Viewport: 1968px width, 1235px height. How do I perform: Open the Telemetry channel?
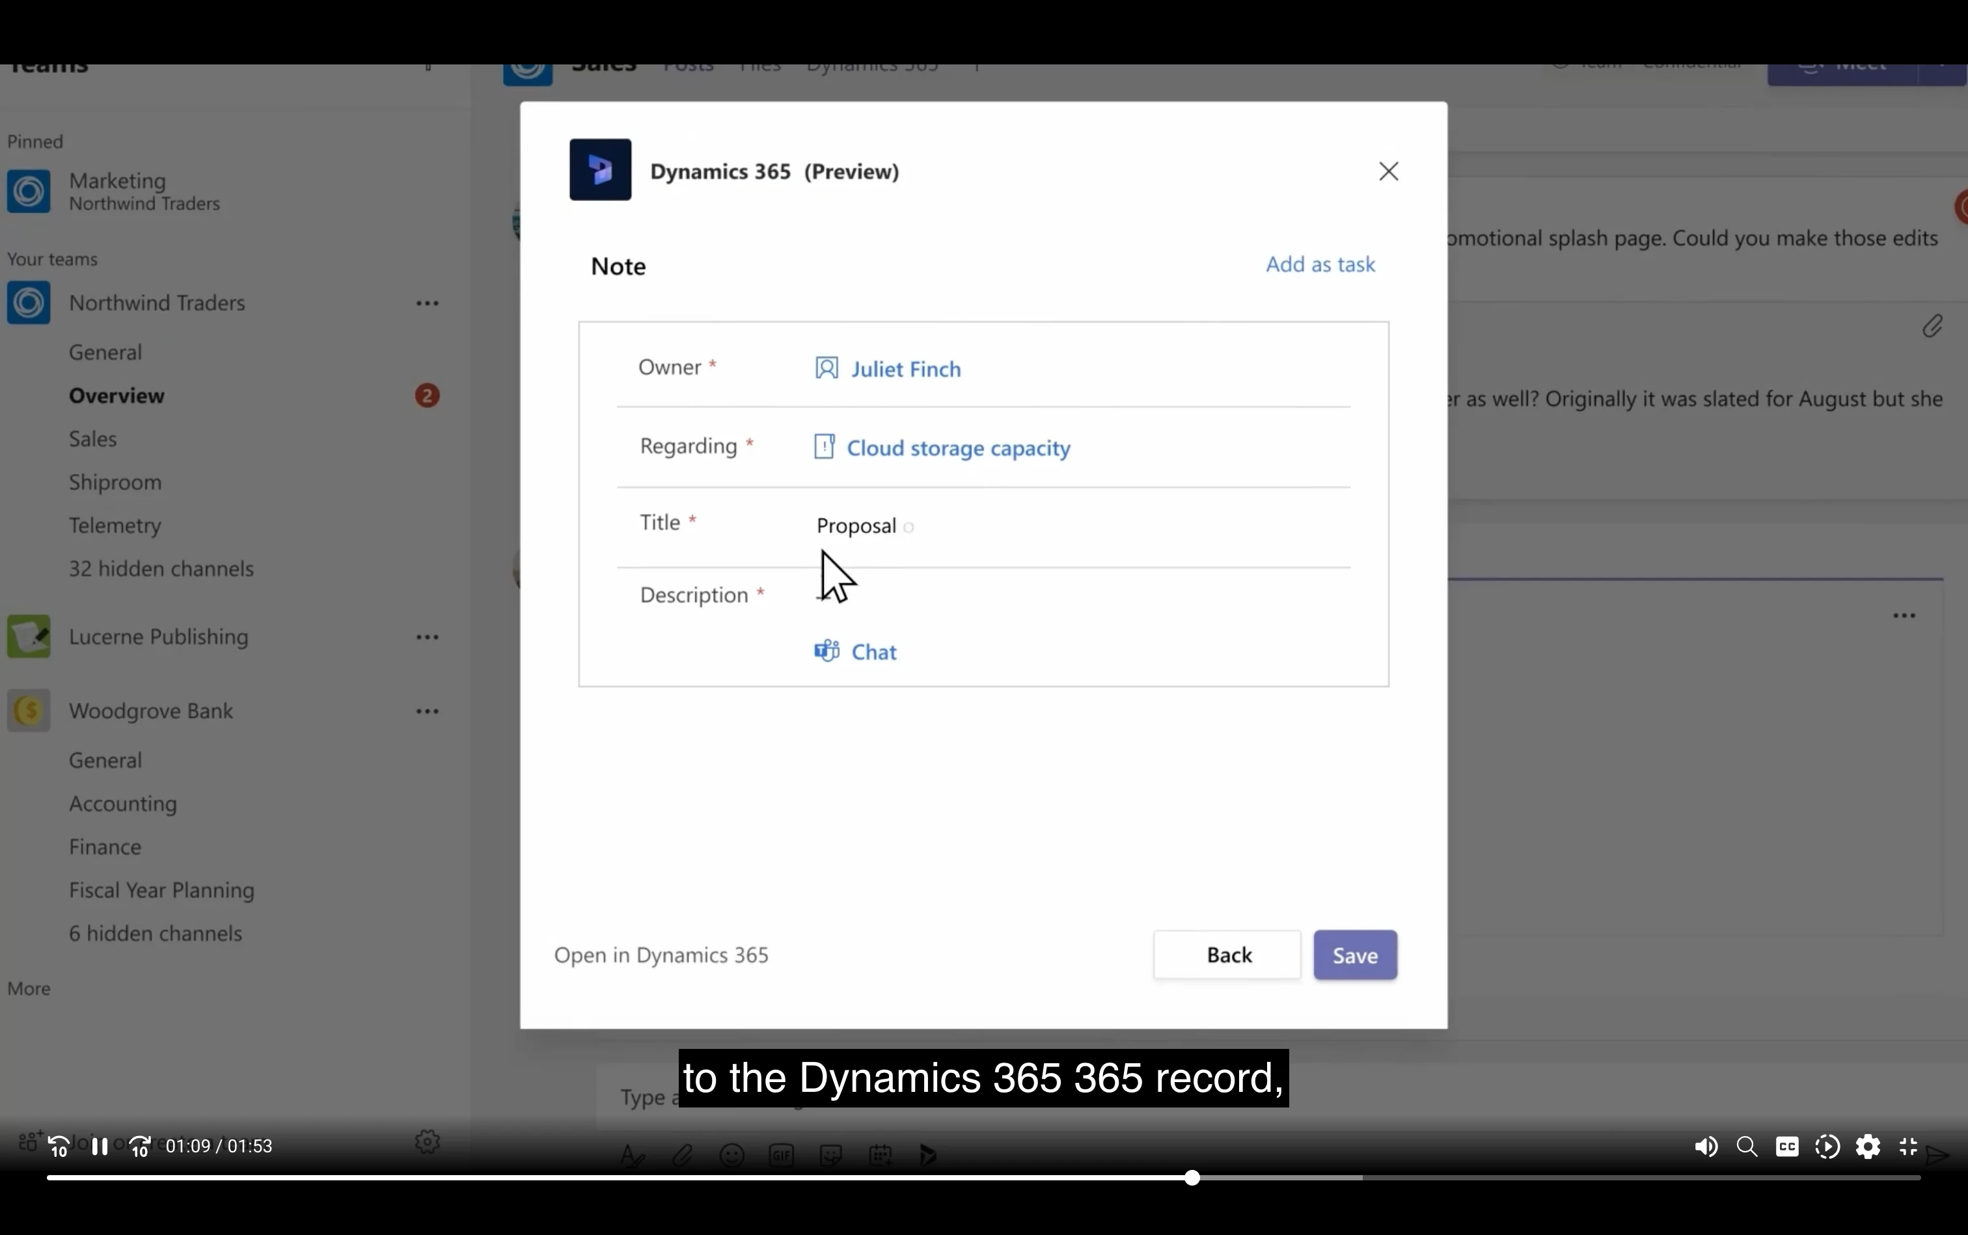[115, 526]
